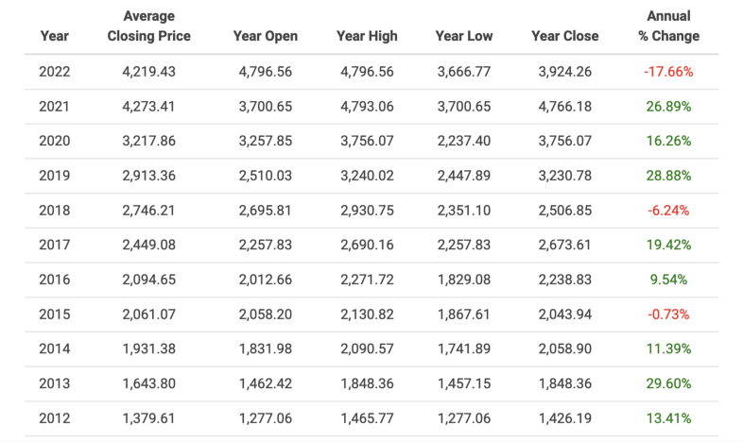
Task: Click the 28.88% change for 2019
Action: click(x=668, y=176)
